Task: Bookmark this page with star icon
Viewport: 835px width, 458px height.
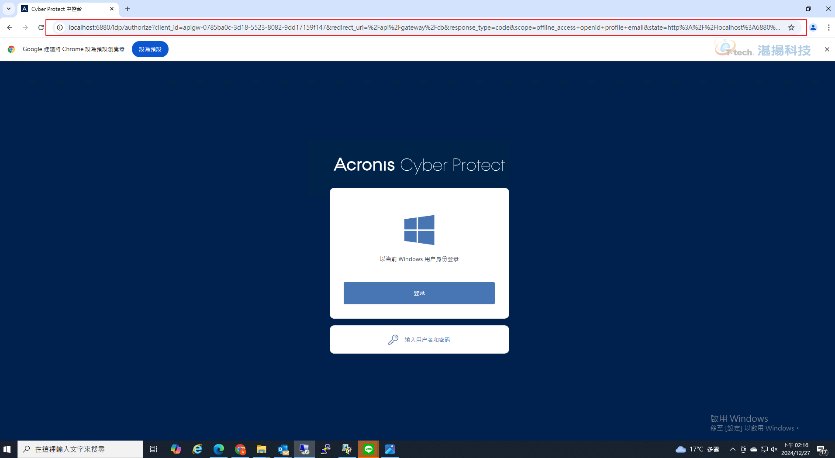Action: (x=791, y=28)
